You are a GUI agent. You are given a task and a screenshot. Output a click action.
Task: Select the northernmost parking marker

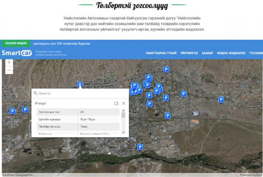tap(166, 69)
